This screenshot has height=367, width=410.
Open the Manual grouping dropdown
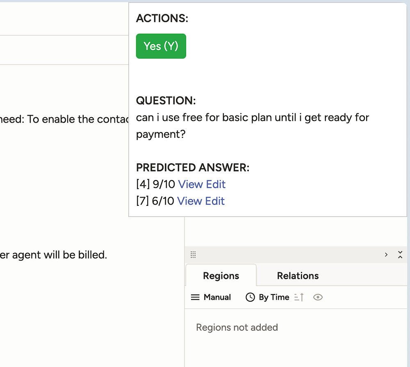pos(211,297)
